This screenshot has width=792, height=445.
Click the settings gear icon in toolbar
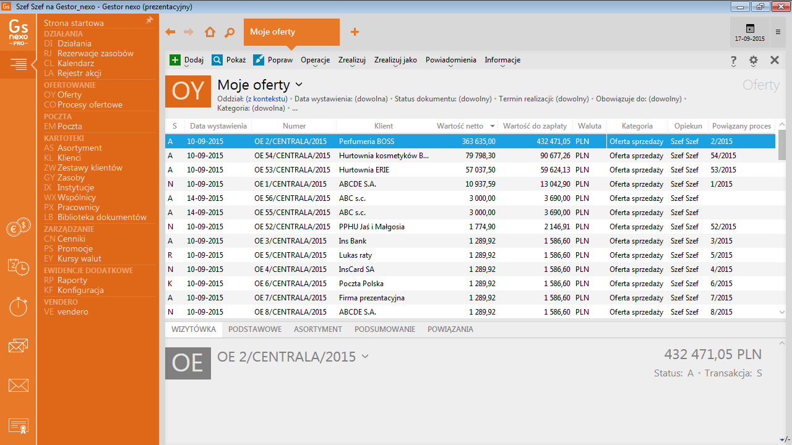(753, 61)
